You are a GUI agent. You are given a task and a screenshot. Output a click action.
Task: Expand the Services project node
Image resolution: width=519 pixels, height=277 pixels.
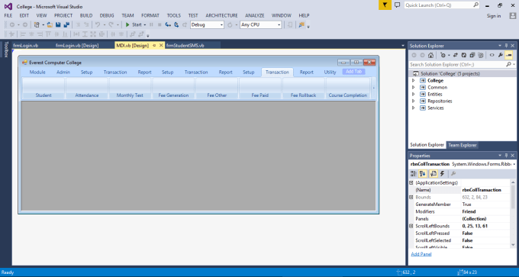point(413,108)
